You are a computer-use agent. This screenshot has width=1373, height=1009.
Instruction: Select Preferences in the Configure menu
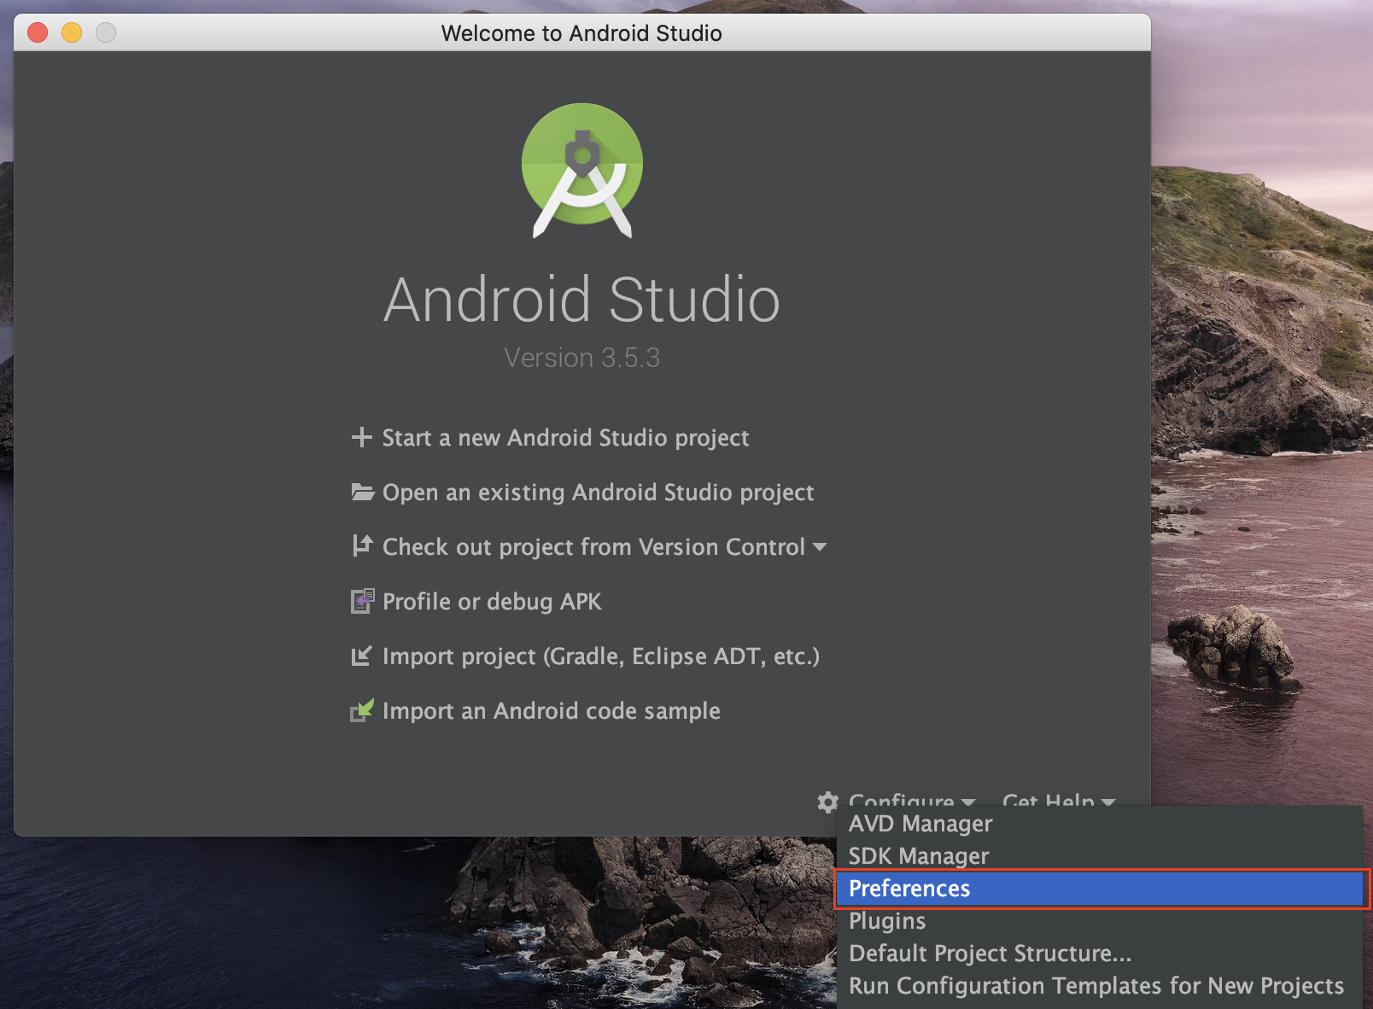[1100, 889]
